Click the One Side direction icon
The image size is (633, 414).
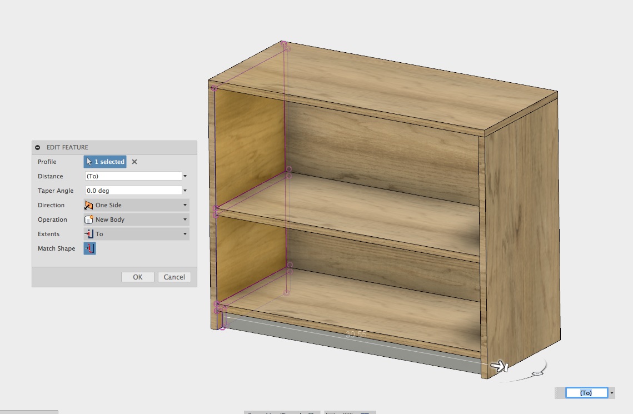click(89, 205)
